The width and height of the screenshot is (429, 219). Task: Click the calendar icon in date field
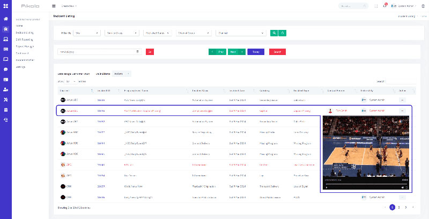[x=138, y=52]
